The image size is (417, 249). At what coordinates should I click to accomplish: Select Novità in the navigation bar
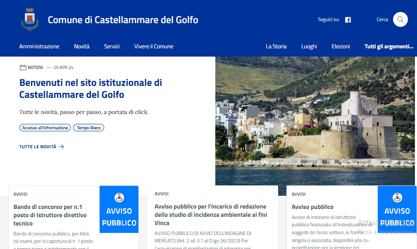click(81, 46)
